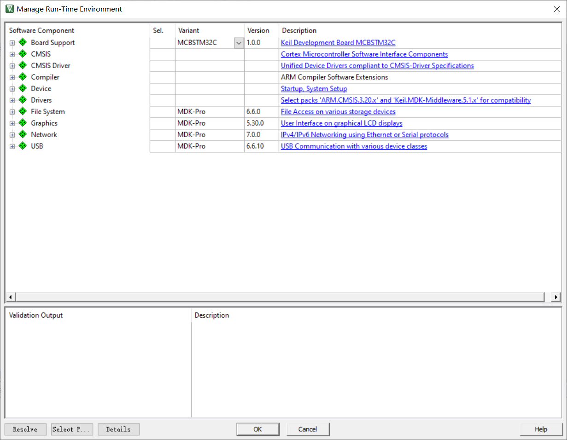Click version 5.30.0 for Graphics
The image size is (567, 440).
point(255,123)
